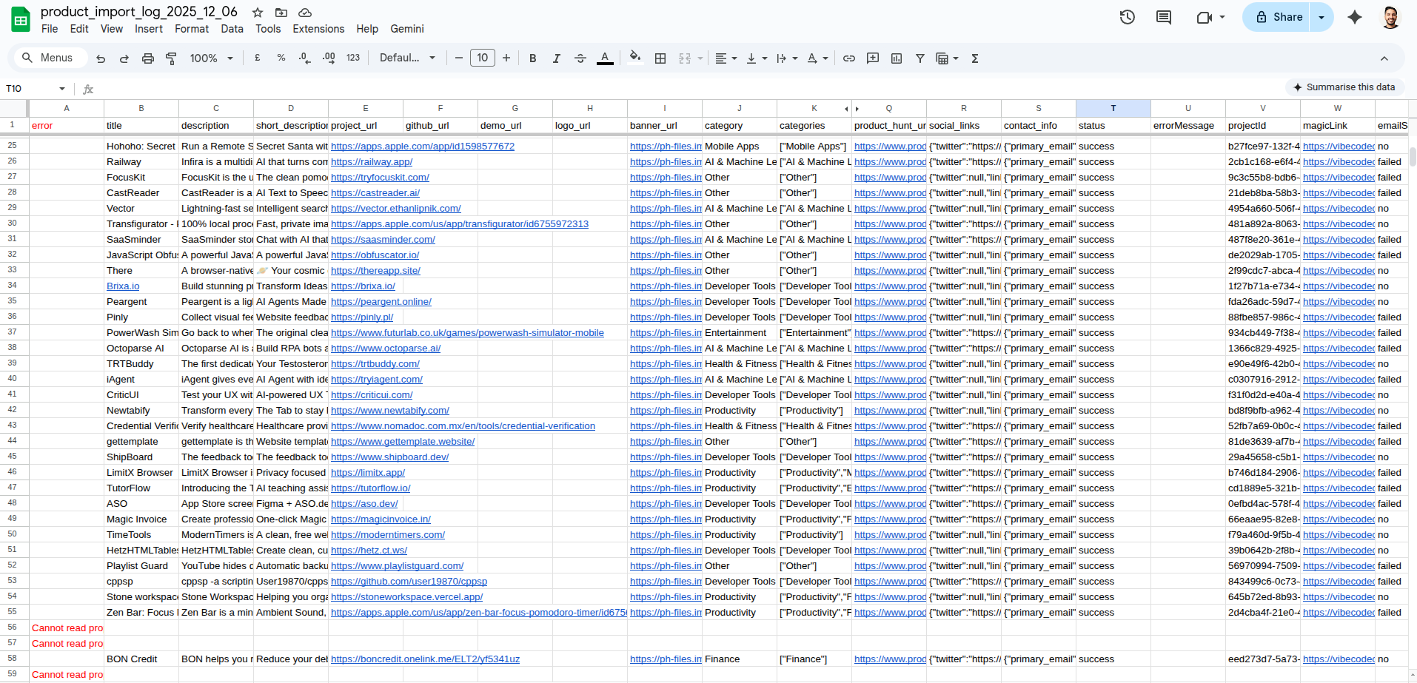Create a filter
1417x683 pixels.
point(920,58)
